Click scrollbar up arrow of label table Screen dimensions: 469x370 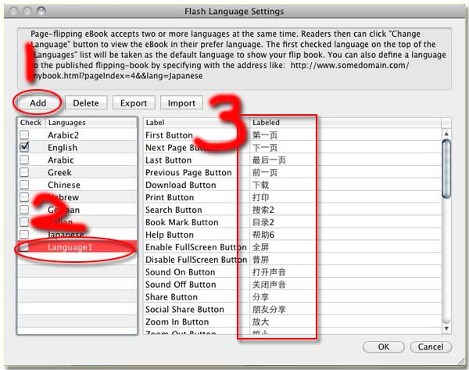click(x=446, y=134)
